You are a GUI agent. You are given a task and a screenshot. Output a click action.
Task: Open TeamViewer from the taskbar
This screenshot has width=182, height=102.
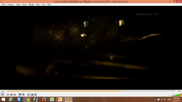coord(19,99)
